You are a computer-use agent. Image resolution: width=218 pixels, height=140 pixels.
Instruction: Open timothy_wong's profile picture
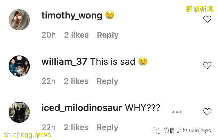19,20
